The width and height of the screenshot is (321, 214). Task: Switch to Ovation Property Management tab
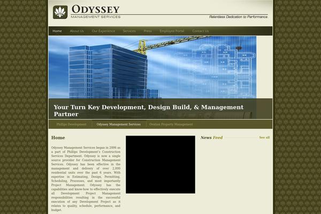point(171,124)
